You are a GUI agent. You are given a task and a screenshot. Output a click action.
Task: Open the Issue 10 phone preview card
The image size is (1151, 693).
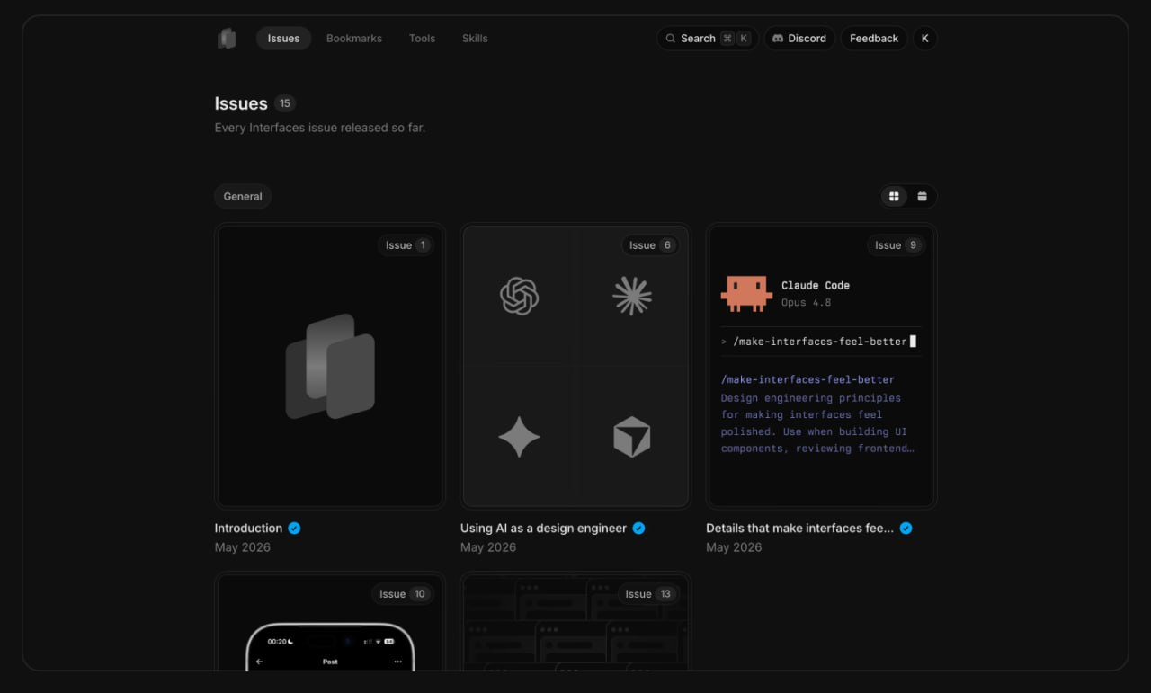[x=330, y=622]
